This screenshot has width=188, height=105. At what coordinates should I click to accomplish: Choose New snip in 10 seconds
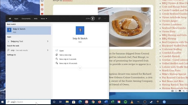(68, 63)
